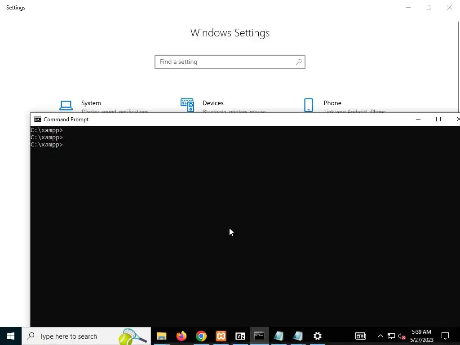Close the Settings window
This screenshot has width=460, height=345.
[449, 7]
